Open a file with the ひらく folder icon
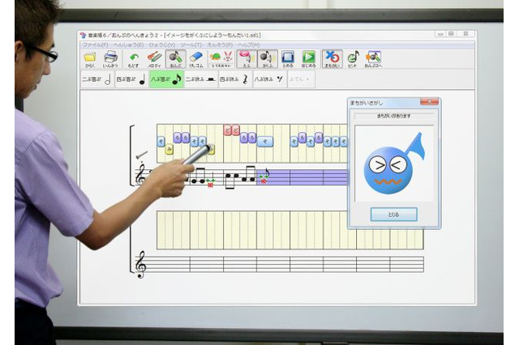The height and width of the screenshot is (345, 519). pyautogui.click(x=90, y=59)
